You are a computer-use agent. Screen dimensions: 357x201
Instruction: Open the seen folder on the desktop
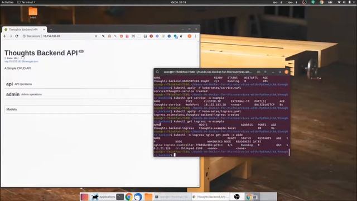[x=33, y=13]
